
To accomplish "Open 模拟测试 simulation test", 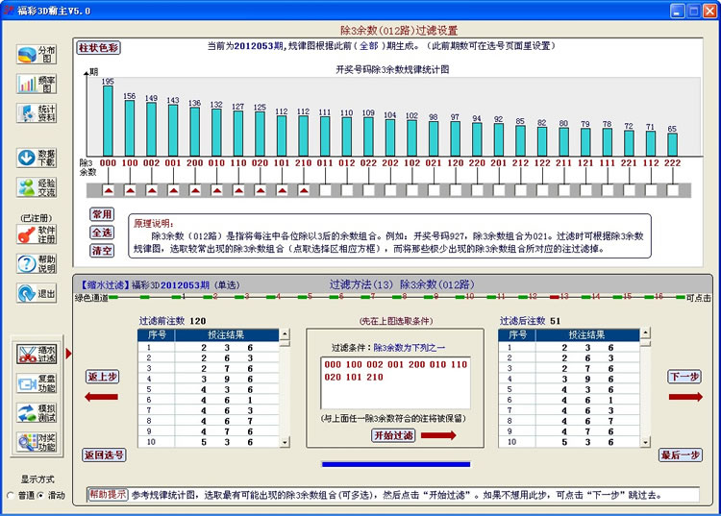I will [x=37, y=413].
